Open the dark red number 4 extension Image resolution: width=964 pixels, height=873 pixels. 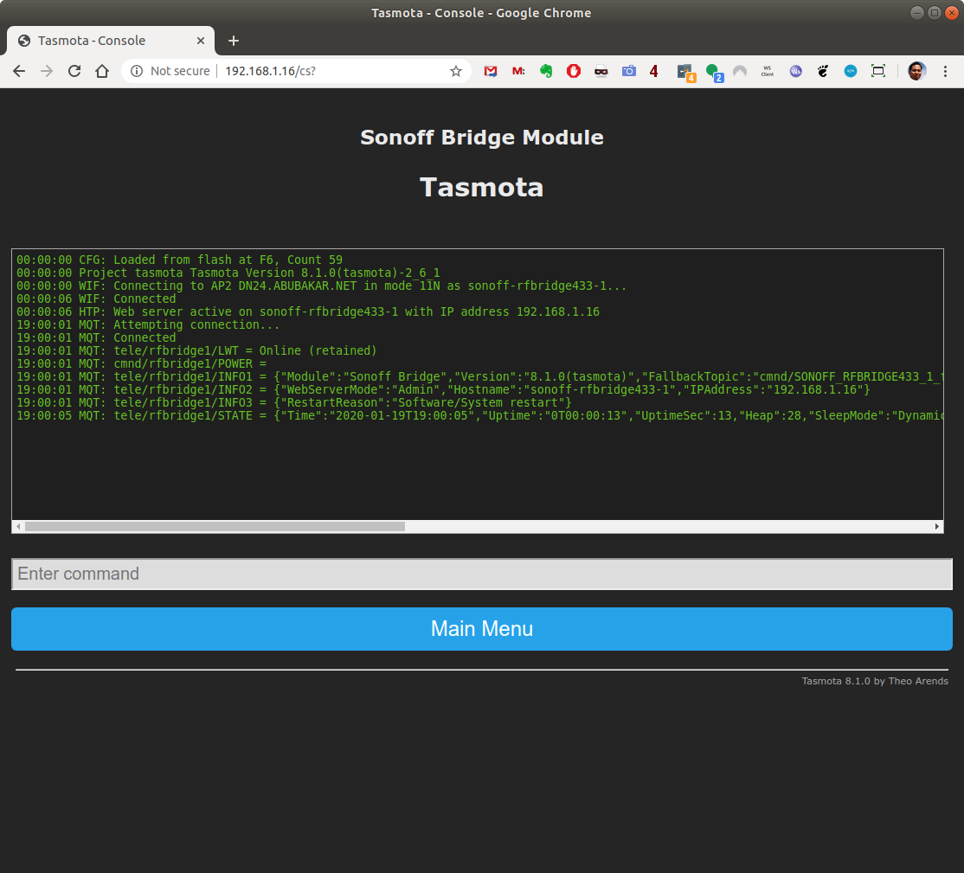654,71
